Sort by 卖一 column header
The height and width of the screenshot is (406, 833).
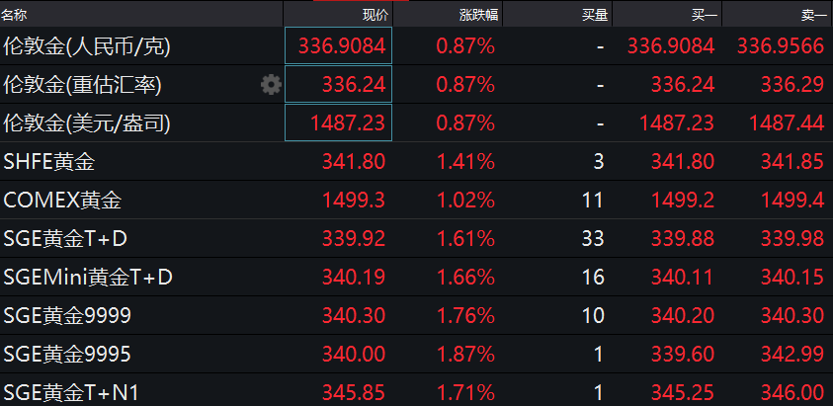[x=814, y=16]
